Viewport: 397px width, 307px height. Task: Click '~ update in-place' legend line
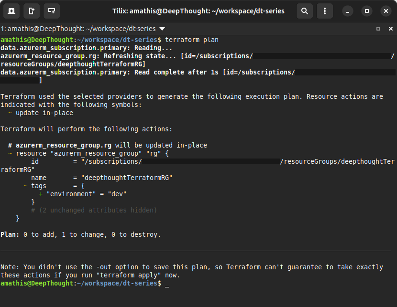(41, 113)
